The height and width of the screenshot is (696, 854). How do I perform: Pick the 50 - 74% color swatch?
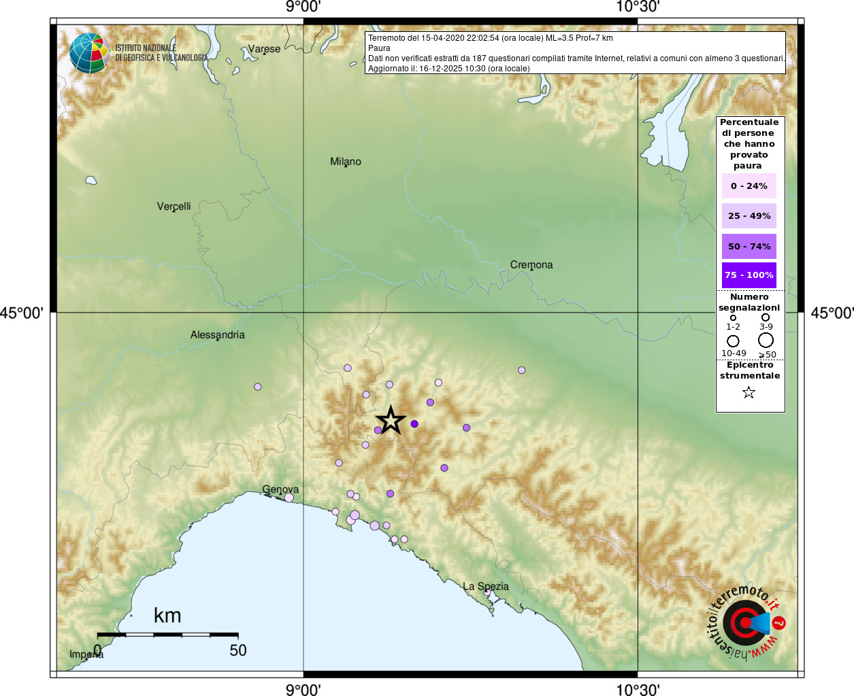[749, 246]
